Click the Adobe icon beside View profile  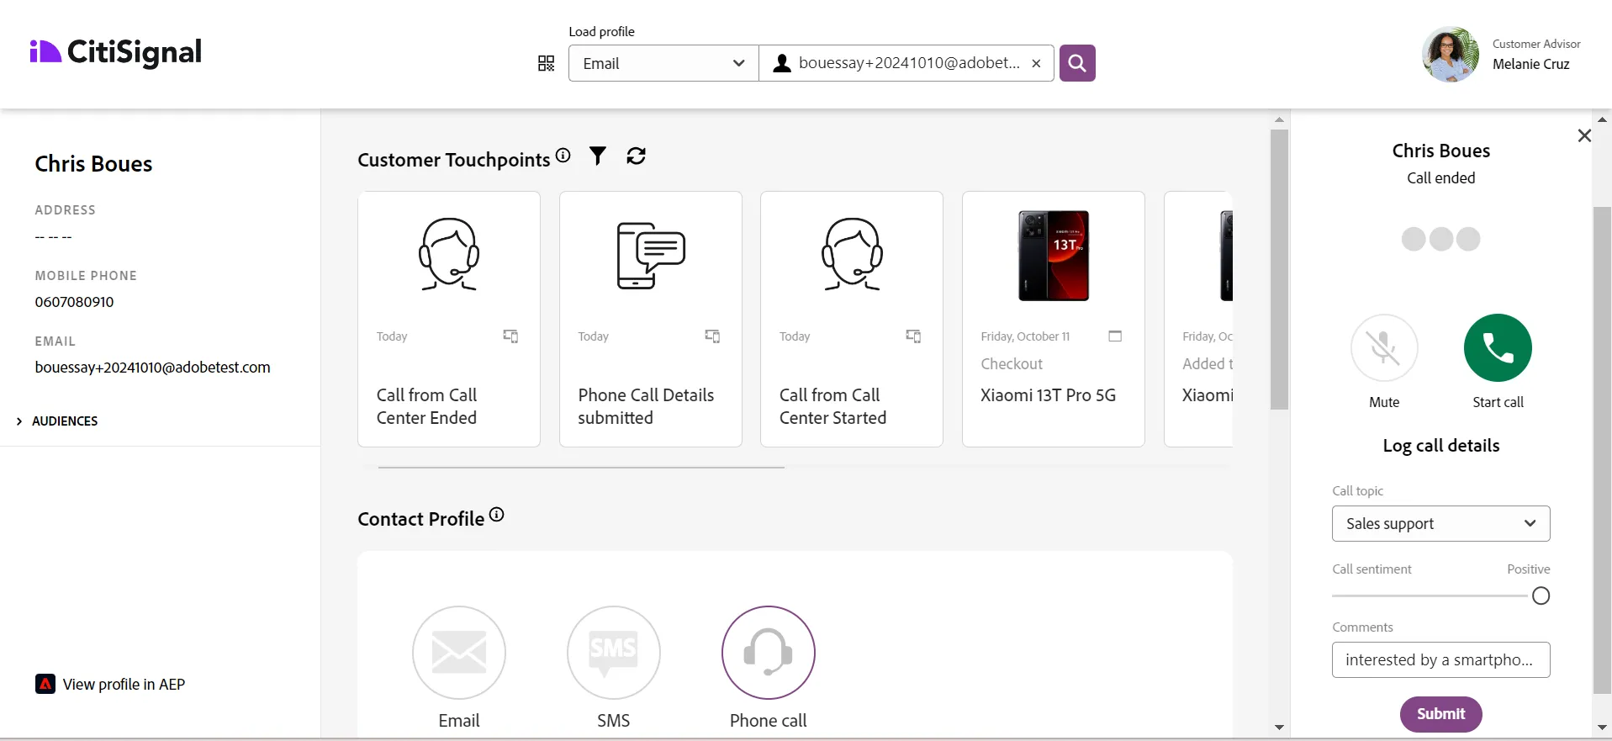[45, 684]
